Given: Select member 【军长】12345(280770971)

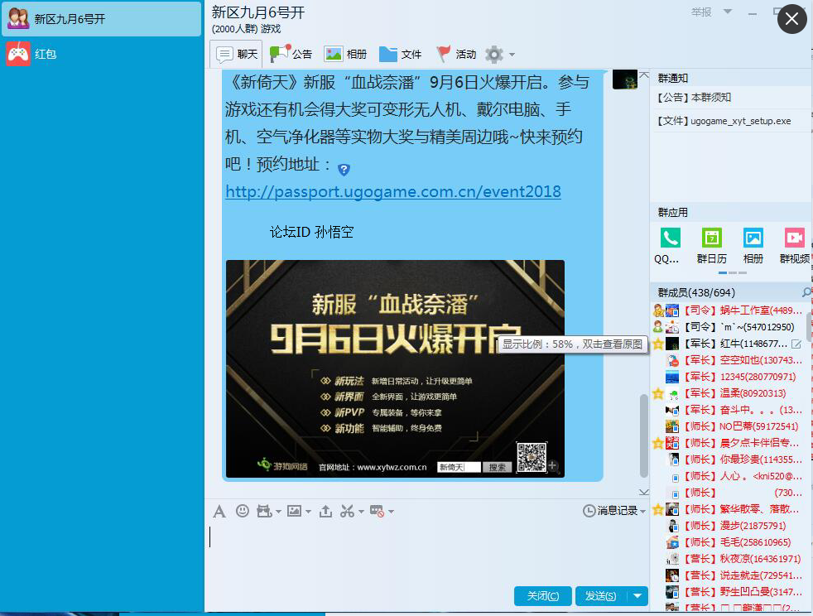Looking at the screenshot, I should click(x=730, y=377).
